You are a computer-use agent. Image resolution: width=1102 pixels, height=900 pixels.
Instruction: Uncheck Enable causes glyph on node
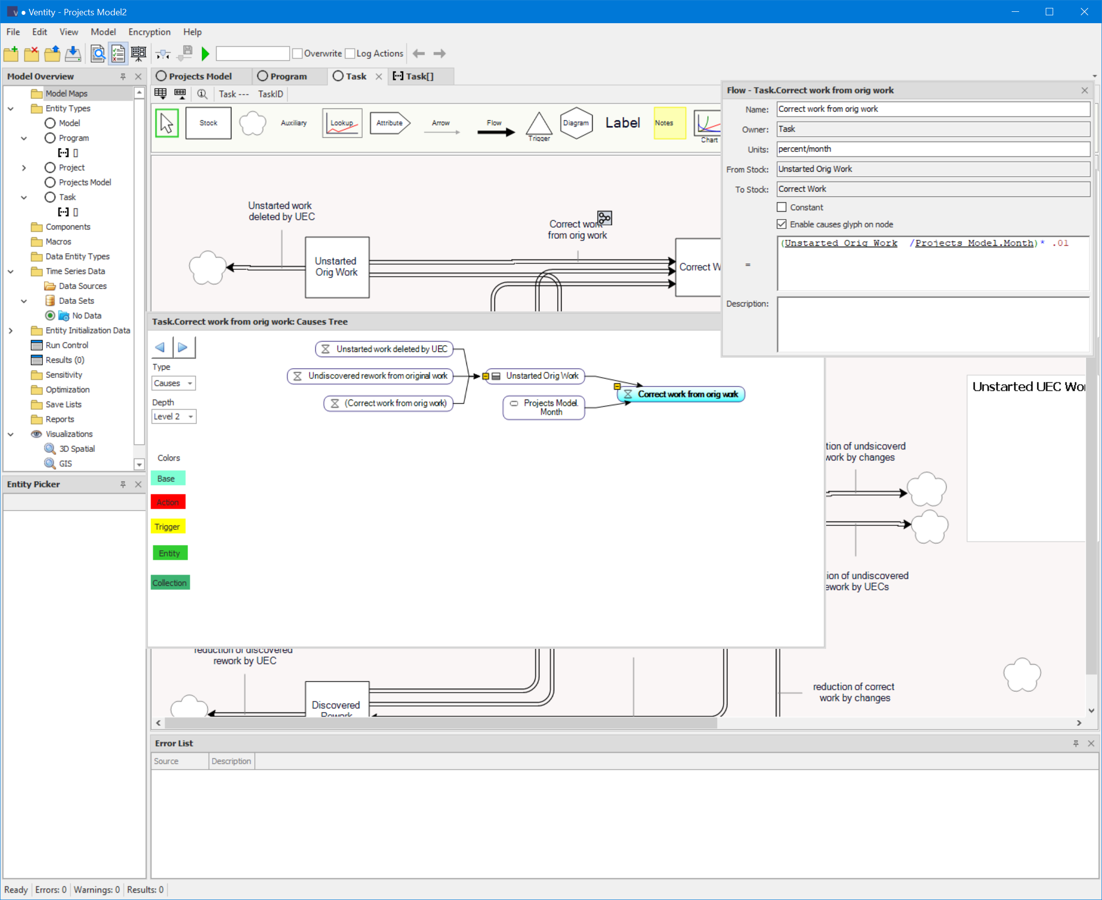tap(782, 225)
